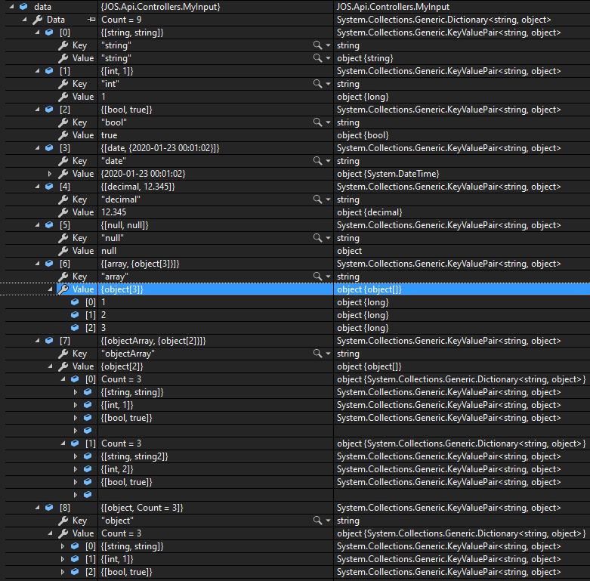Collapse the selected {object[3]} Value node
Screen dimensions: 590x581
point(50,289)
